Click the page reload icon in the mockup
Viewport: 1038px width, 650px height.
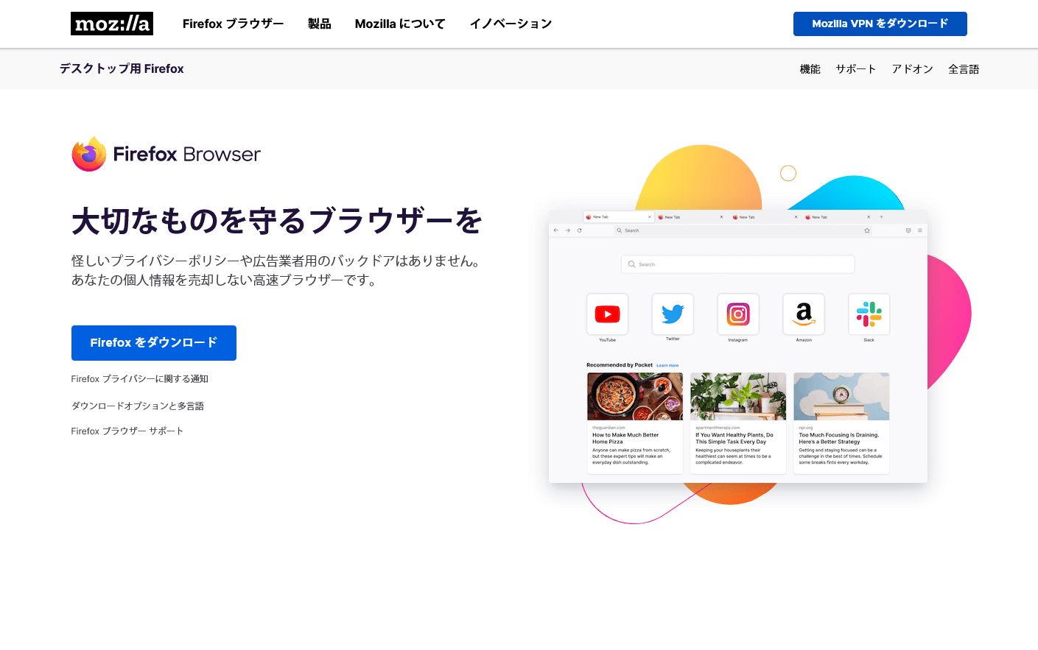point(580,230)
